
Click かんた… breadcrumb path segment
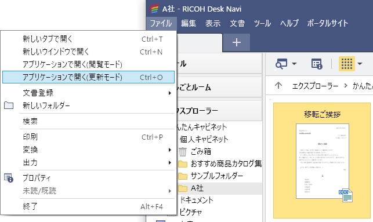coord(363,86)
